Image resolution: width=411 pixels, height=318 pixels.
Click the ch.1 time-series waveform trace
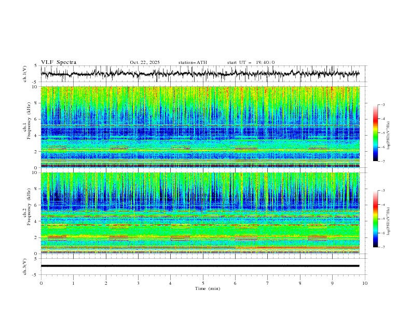[x=200, y=74]
